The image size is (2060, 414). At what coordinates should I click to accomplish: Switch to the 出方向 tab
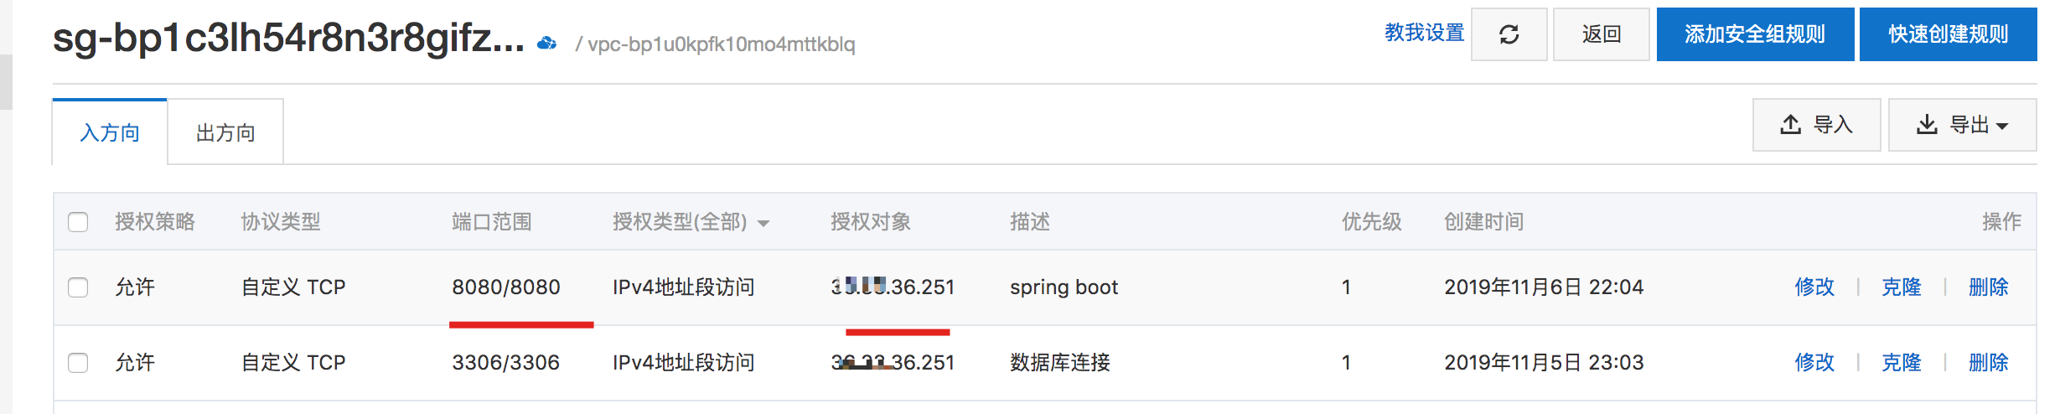pyautogui.click(x=225, y=132)
